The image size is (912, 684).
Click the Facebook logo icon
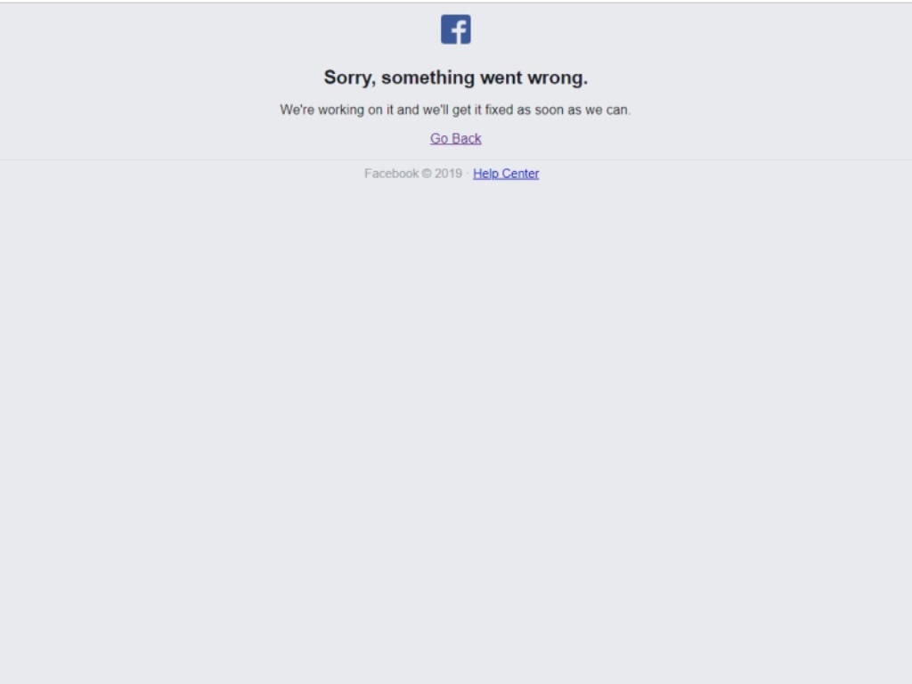click(x=455, y=29)
